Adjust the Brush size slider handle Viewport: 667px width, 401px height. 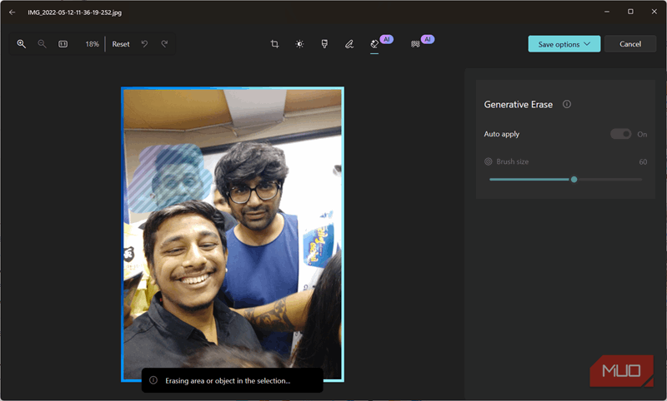pyautogui.click(x=574, y=180)
